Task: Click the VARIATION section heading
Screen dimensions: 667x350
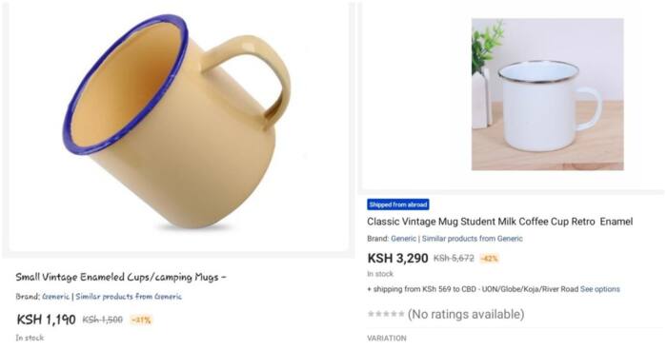Action: point(387,339)
